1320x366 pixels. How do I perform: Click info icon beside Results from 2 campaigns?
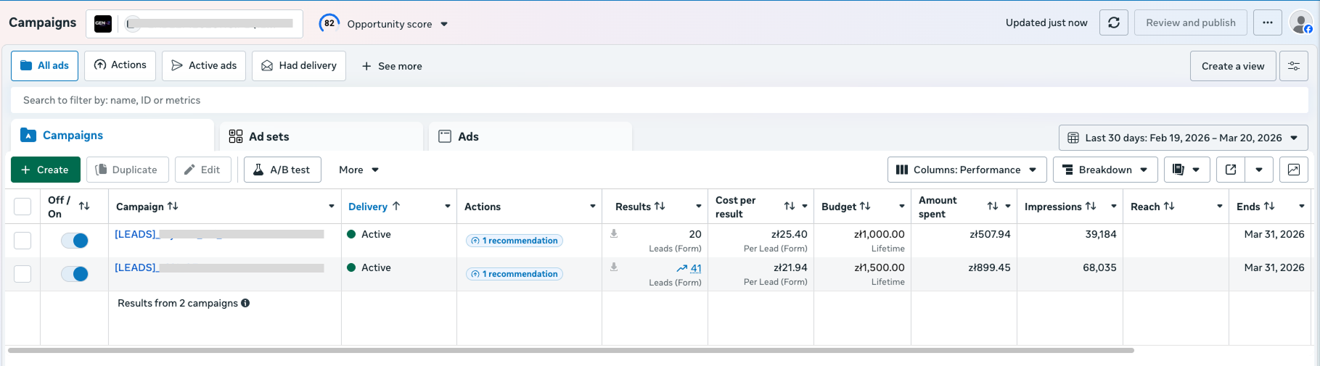[x=245, y=303]
